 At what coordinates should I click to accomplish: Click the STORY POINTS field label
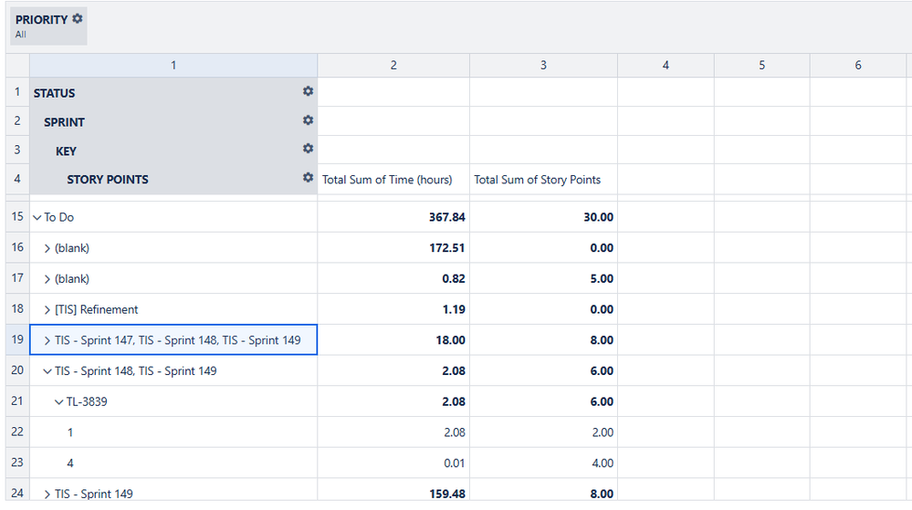108,180
